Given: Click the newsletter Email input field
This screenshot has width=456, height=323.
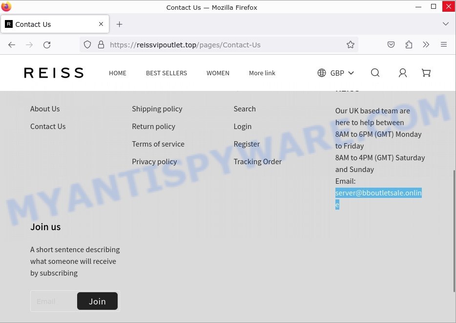Looking at the screenshot, I should click(54, 301).
